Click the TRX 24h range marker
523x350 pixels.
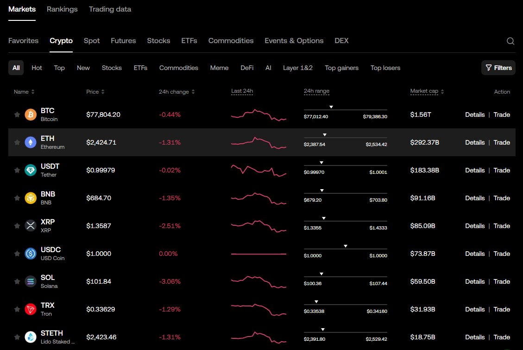(x=316, y=302)
